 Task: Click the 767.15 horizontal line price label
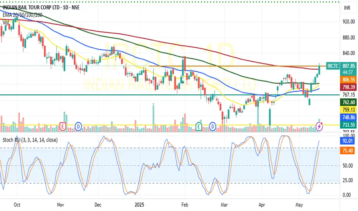tap(349, 95)
